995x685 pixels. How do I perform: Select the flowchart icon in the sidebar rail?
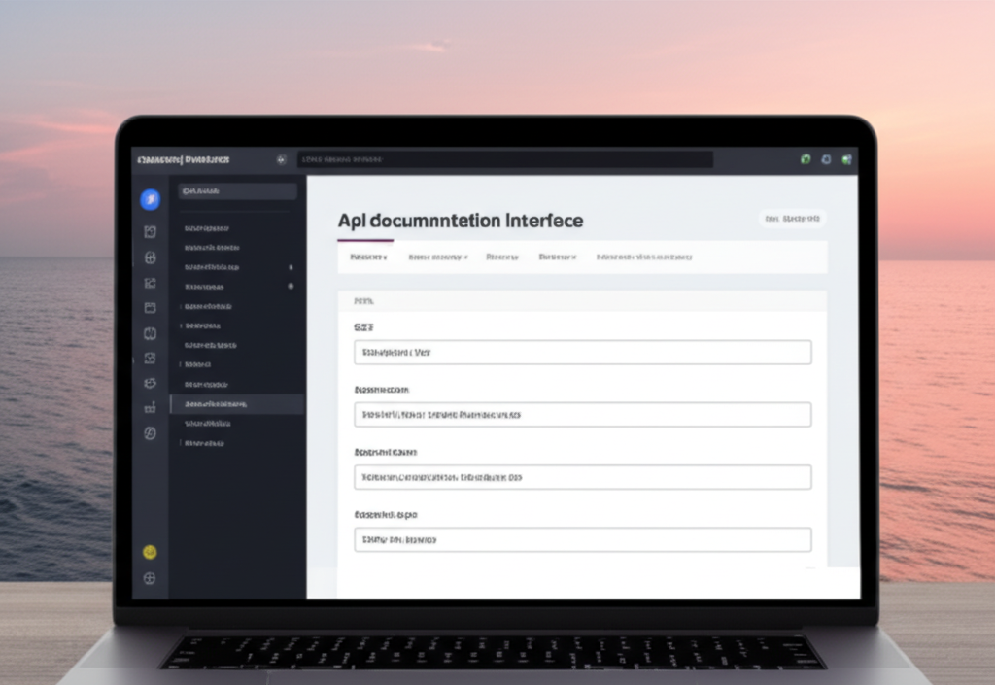pos(150,285)
